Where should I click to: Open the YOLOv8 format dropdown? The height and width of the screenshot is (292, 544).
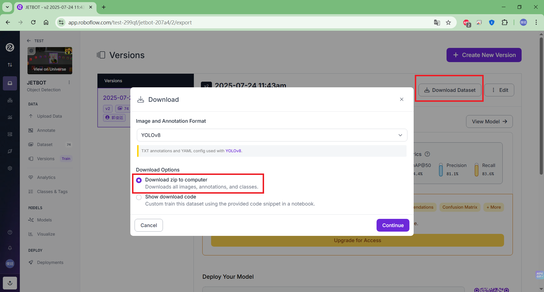point(272,135)
